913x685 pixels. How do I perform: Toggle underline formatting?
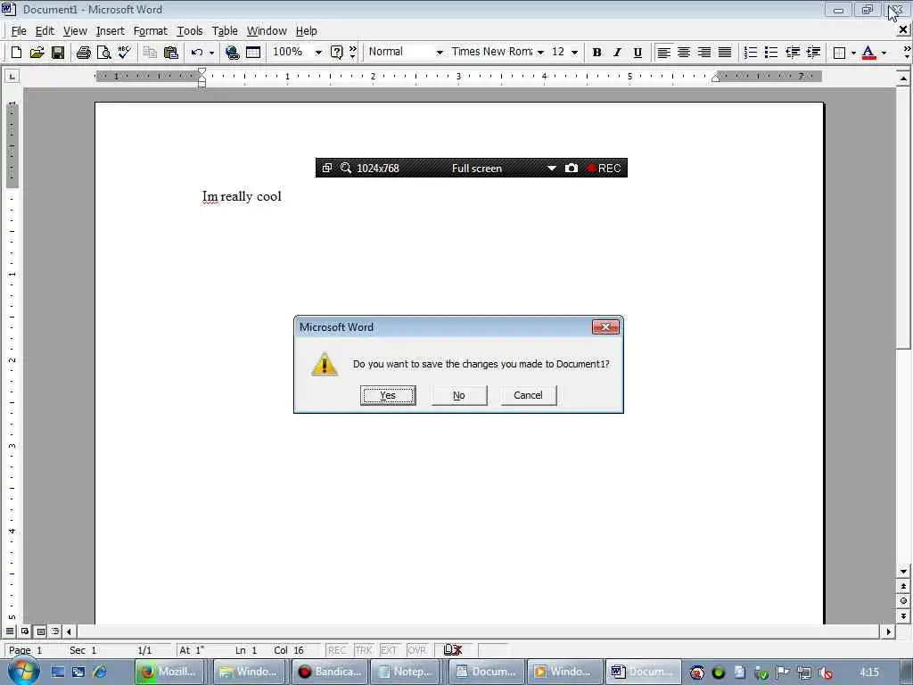click(637, 53)
